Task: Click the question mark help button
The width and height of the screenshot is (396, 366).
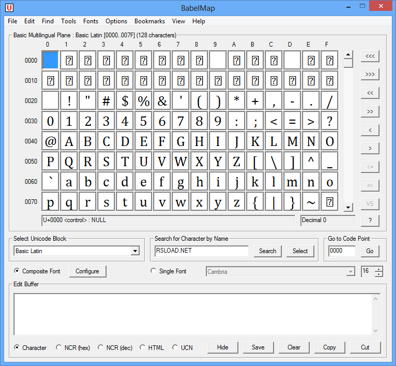Action: coord(370,221)
